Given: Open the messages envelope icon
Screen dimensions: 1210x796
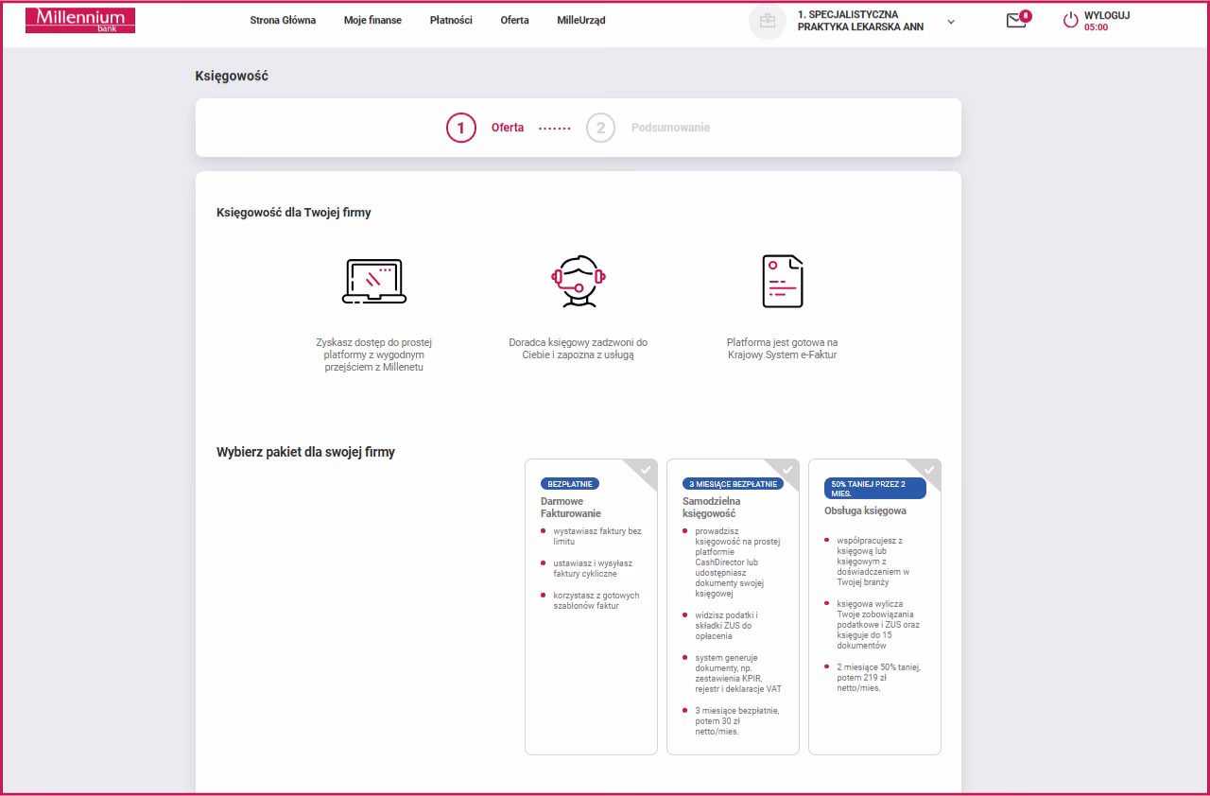Looking at the screenshot, I should tap(1016, 21).
